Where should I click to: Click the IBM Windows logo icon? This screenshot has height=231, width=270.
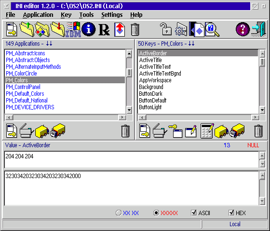click(73, 29)
